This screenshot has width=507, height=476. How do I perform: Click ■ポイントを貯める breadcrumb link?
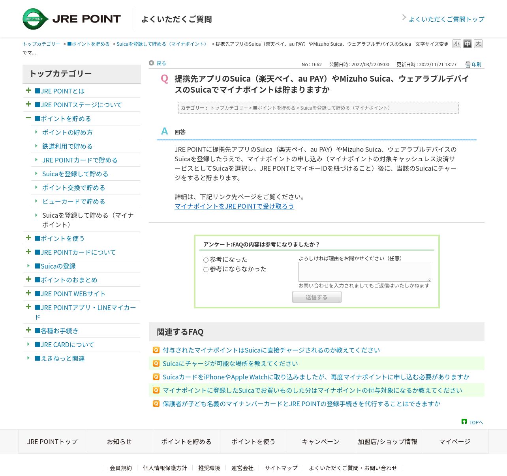point(88,44)
